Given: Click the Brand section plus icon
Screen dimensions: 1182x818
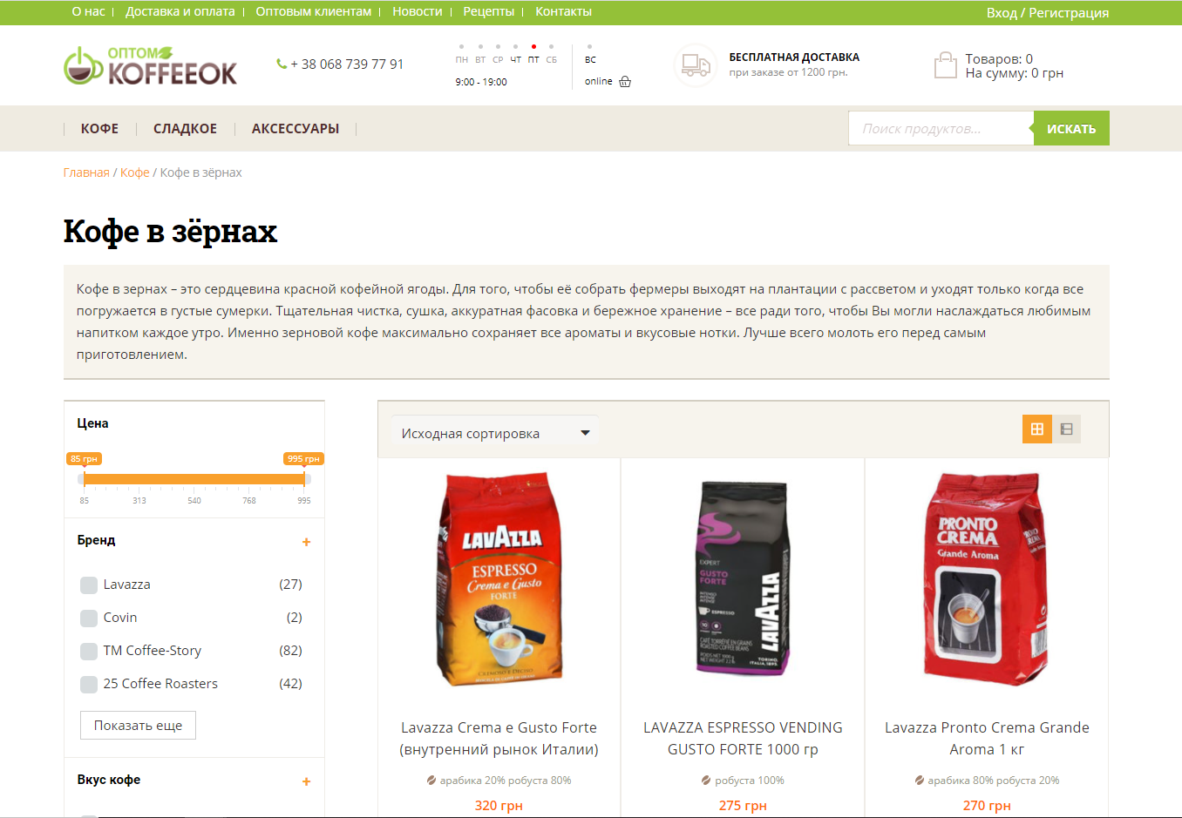Looking at the screenshot, I should [306, 542].
